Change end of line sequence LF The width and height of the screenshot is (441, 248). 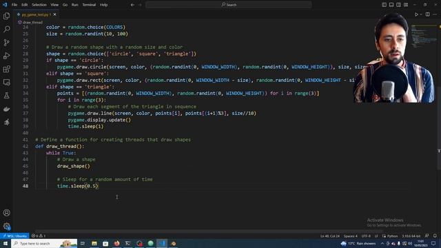coord(376,236)
